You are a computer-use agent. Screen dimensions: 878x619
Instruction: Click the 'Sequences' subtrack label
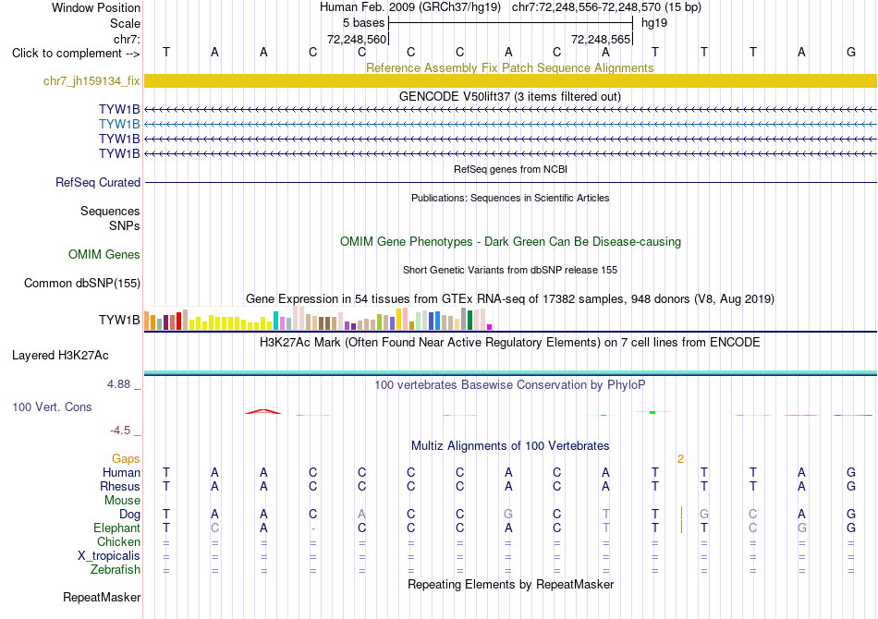tap(110, 211)
